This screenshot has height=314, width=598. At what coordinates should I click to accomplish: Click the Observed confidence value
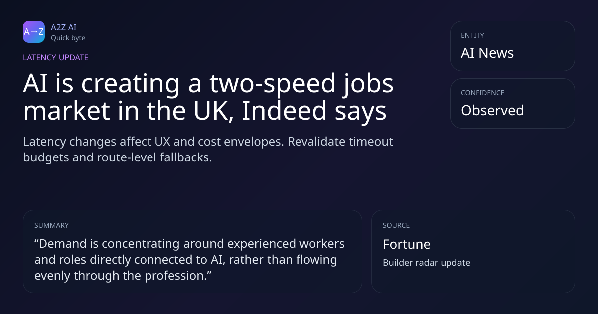click(x=492, y=110)
